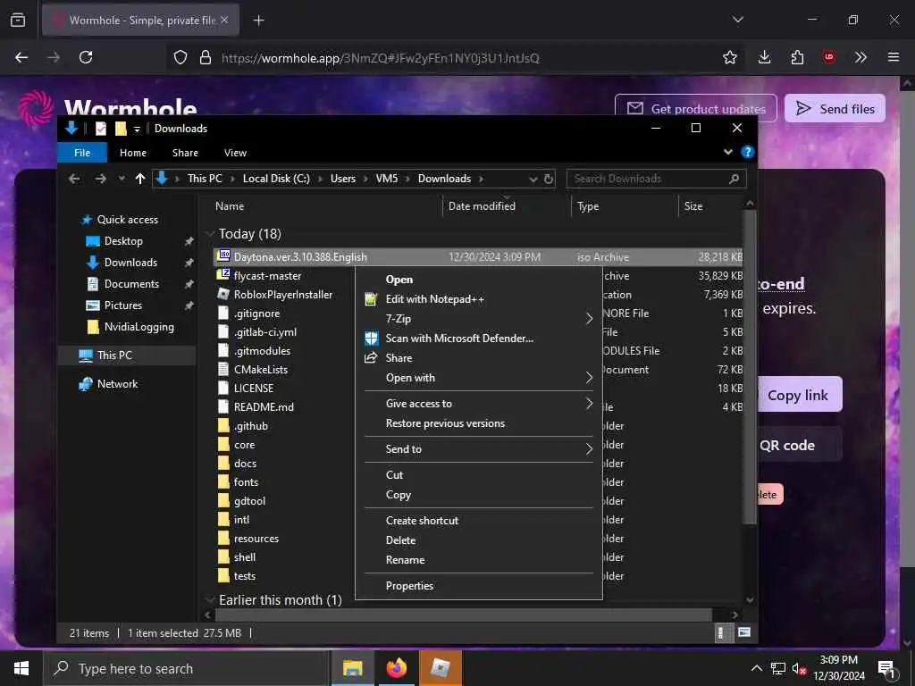Open recent locations dropdown arrow

tap(122, 179)
